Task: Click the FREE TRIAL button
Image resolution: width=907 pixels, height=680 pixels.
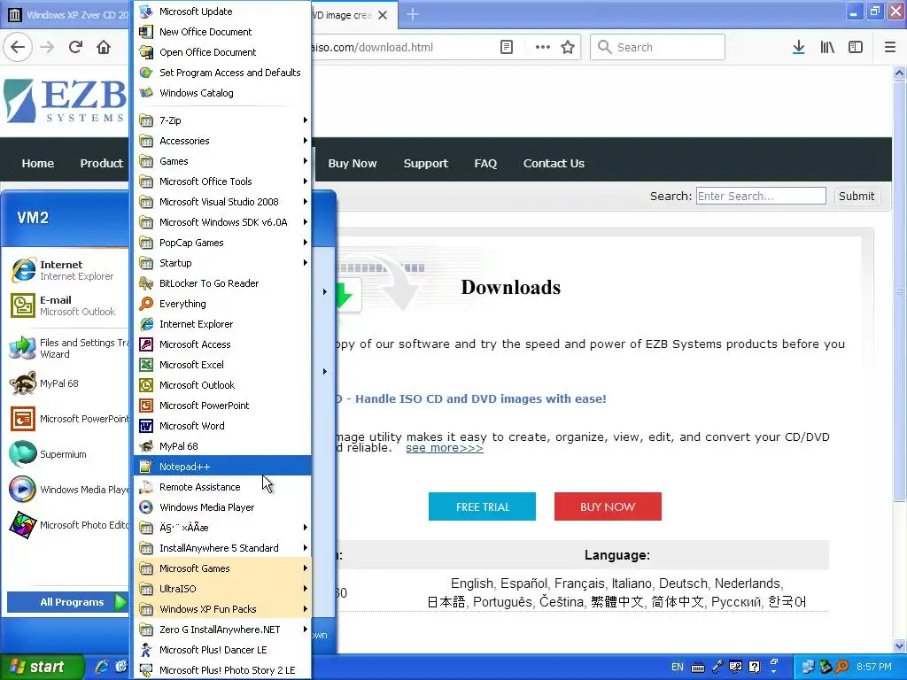Action: coord(482,506)
